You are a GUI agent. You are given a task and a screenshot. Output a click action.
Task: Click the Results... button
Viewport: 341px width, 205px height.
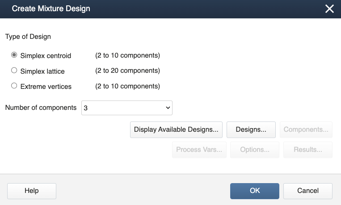pos(308,150)
